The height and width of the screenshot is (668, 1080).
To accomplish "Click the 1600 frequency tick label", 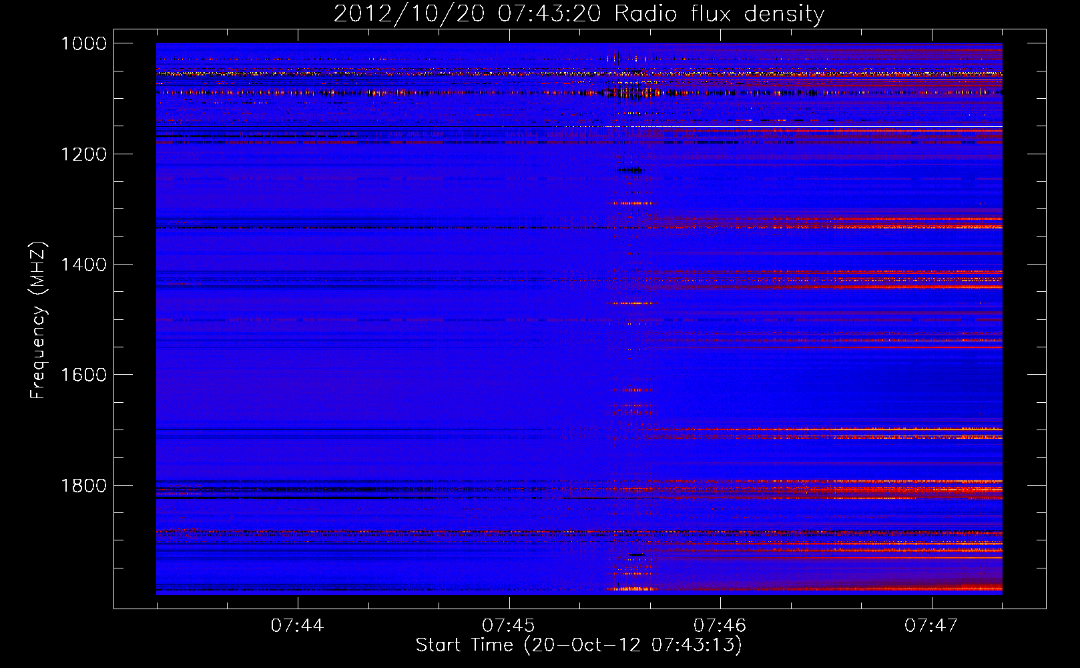I will click(x=83, y=375).
